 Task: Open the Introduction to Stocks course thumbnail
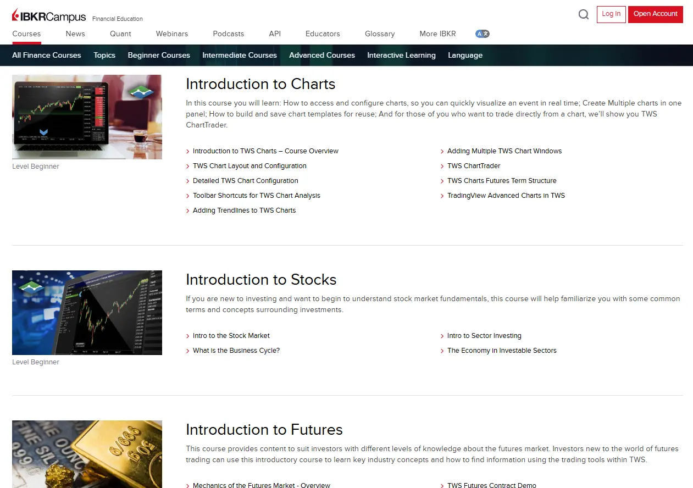87,313
